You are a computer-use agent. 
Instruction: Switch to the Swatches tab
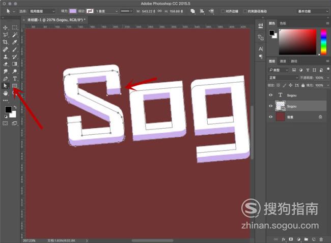pyautogui.click(x=283, y=23)
